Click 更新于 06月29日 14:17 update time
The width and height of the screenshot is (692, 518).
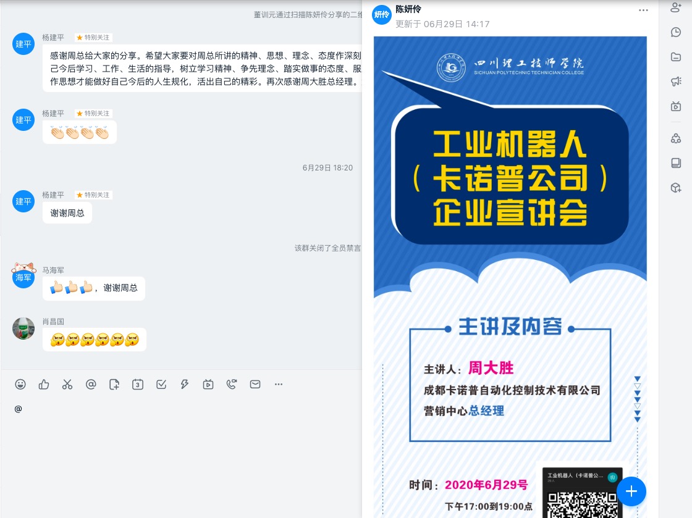pos(442,24)
